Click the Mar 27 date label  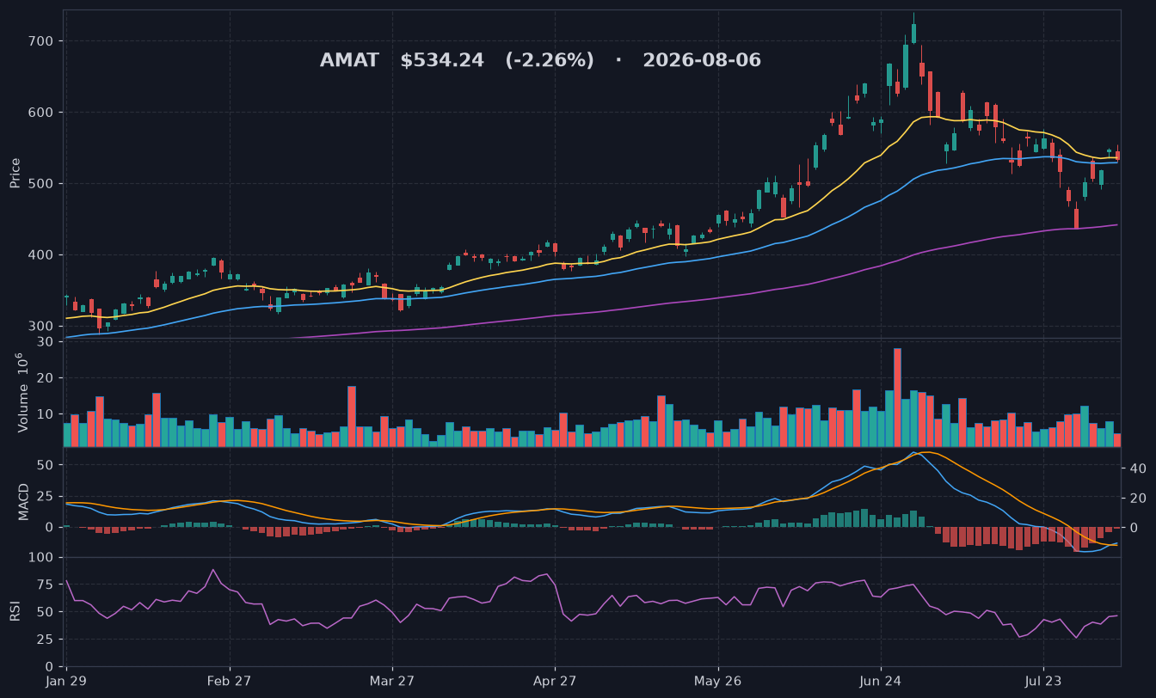392,681
